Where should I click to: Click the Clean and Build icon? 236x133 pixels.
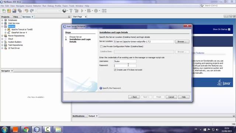76,11
